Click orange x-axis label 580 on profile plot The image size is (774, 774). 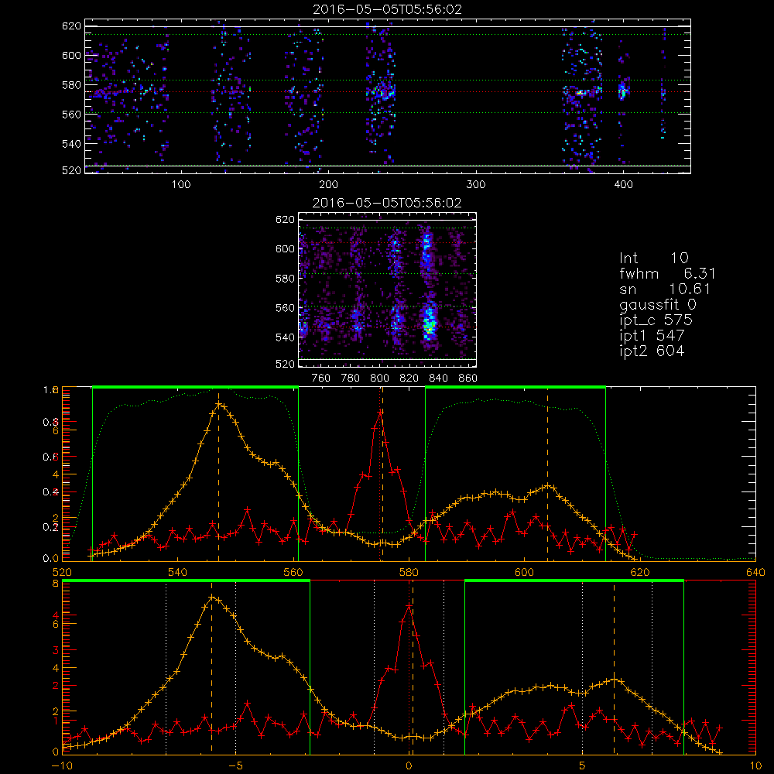pos(409,573)
